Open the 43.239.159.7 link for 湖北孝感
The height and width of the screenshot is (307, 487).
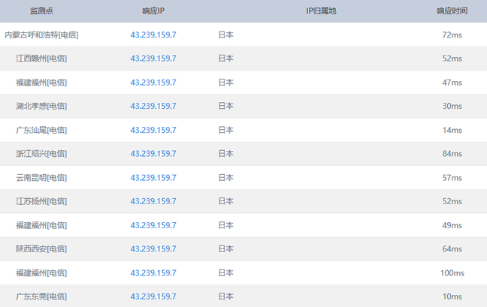[153, 106]
